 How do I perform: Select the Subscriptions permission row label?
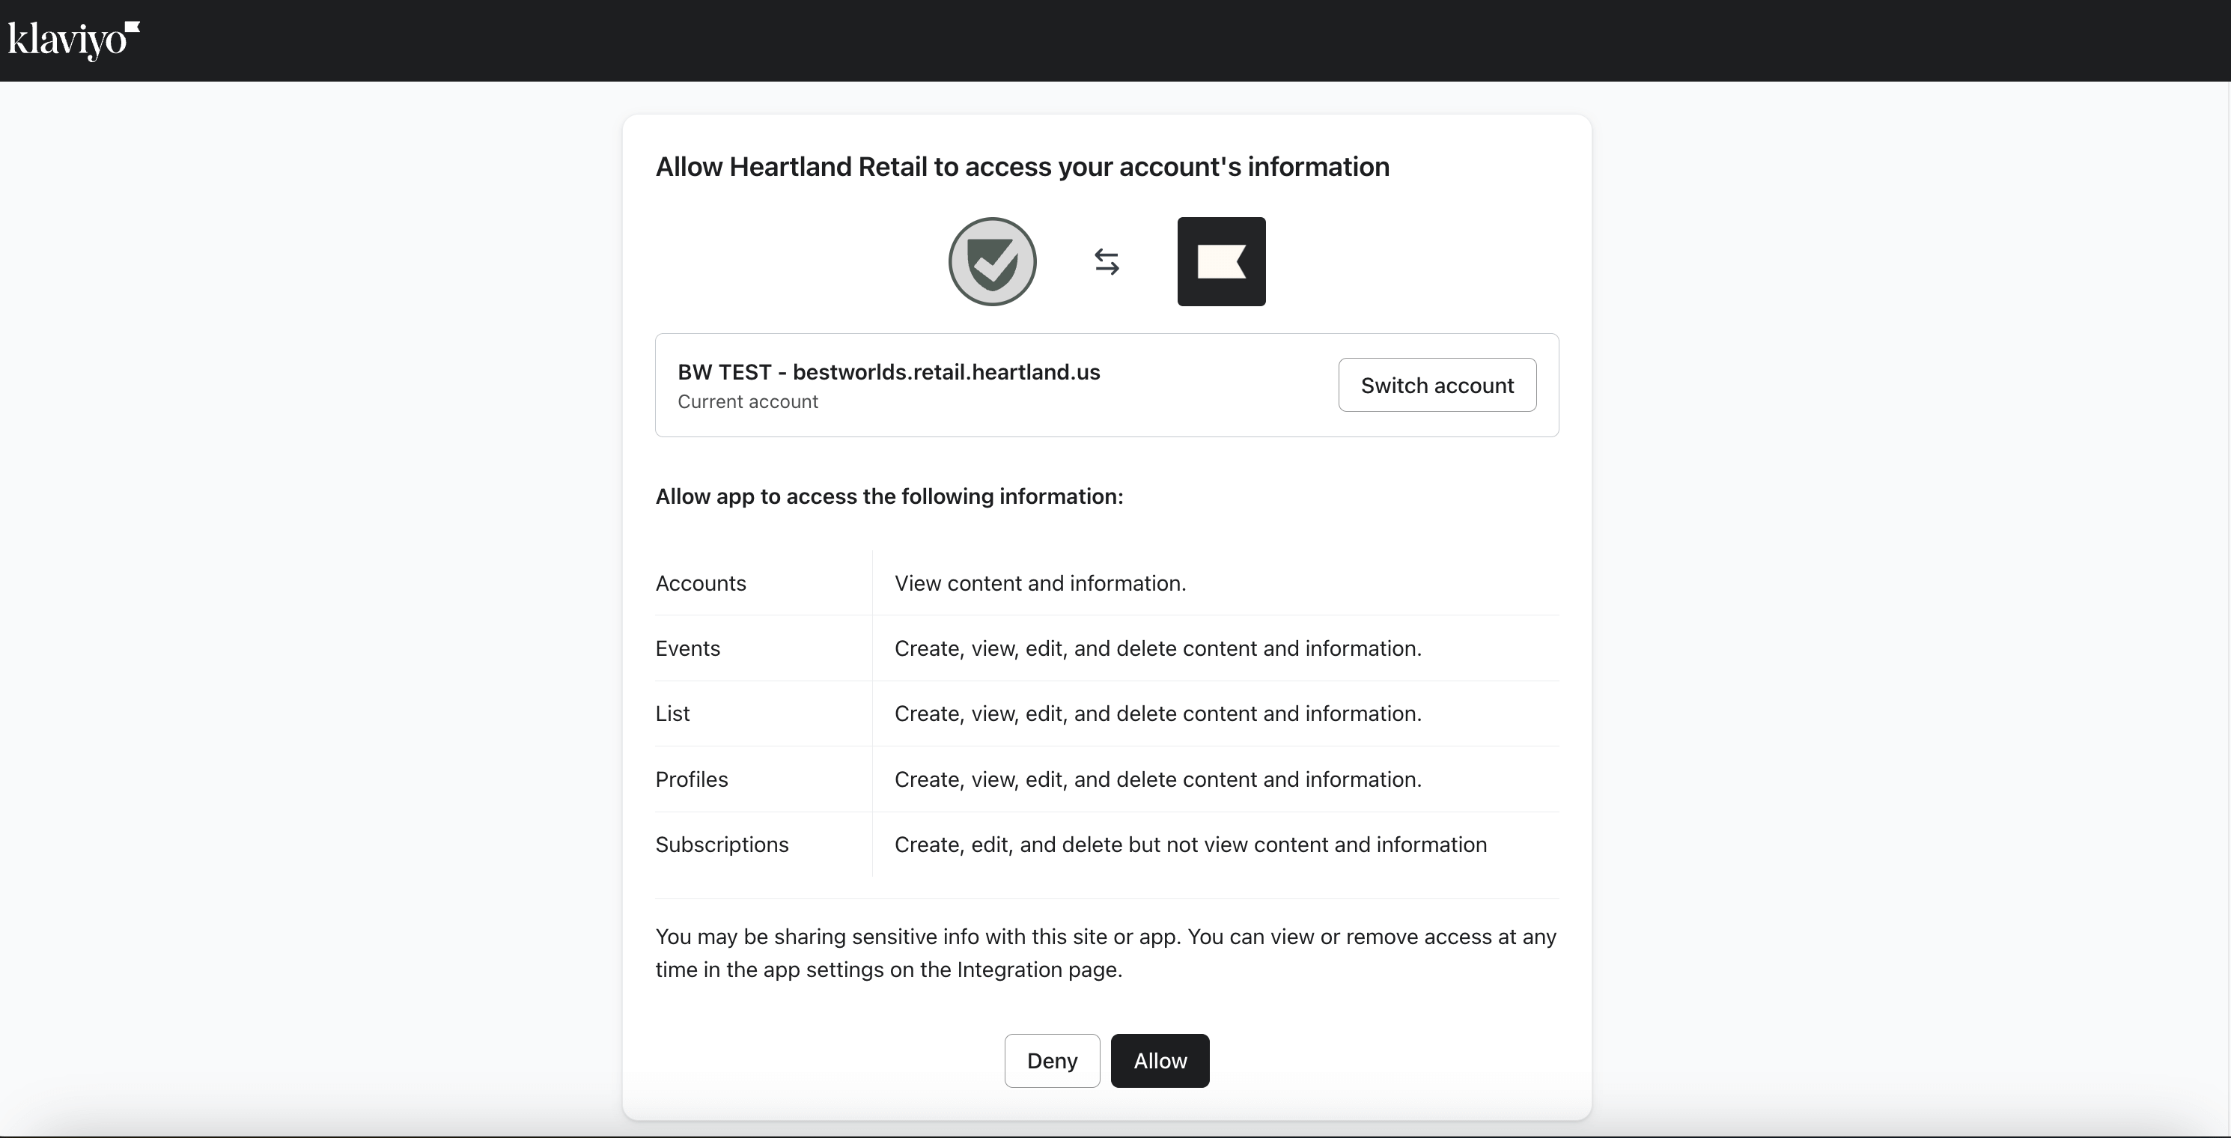point(722,845)
